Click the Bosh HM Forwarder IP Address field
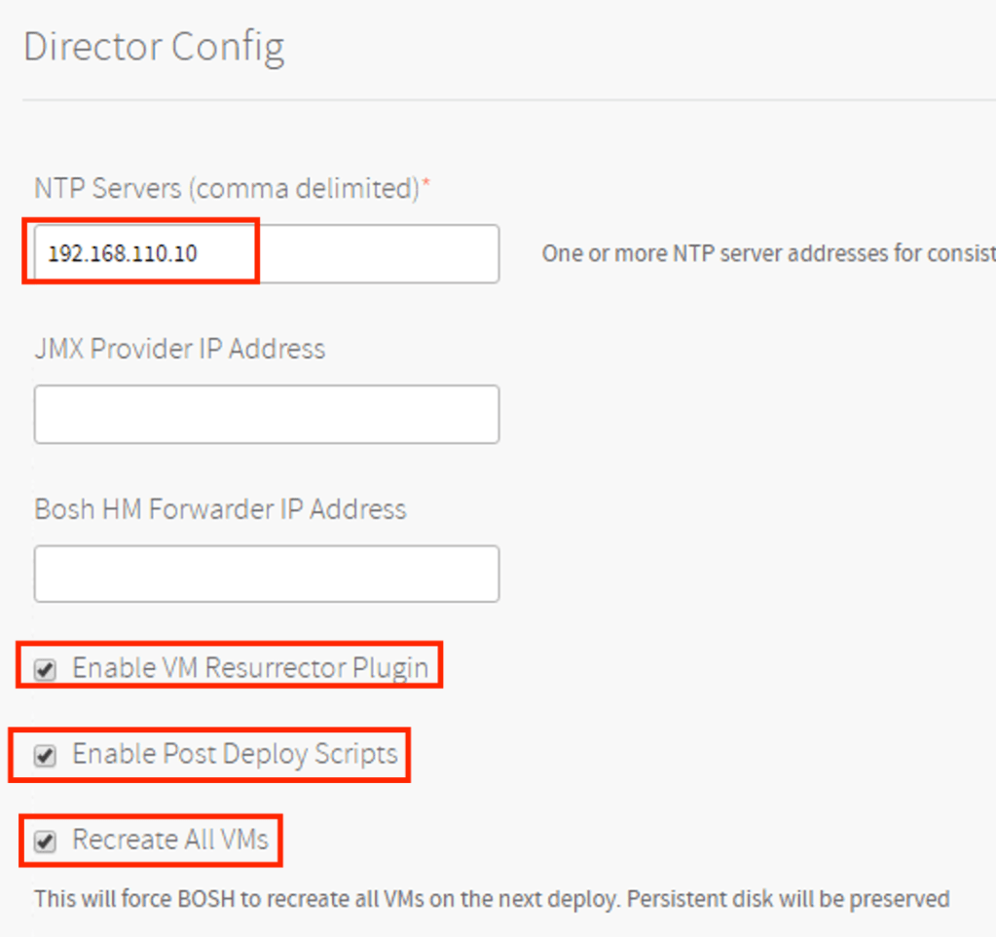 (x=266, y=574)
